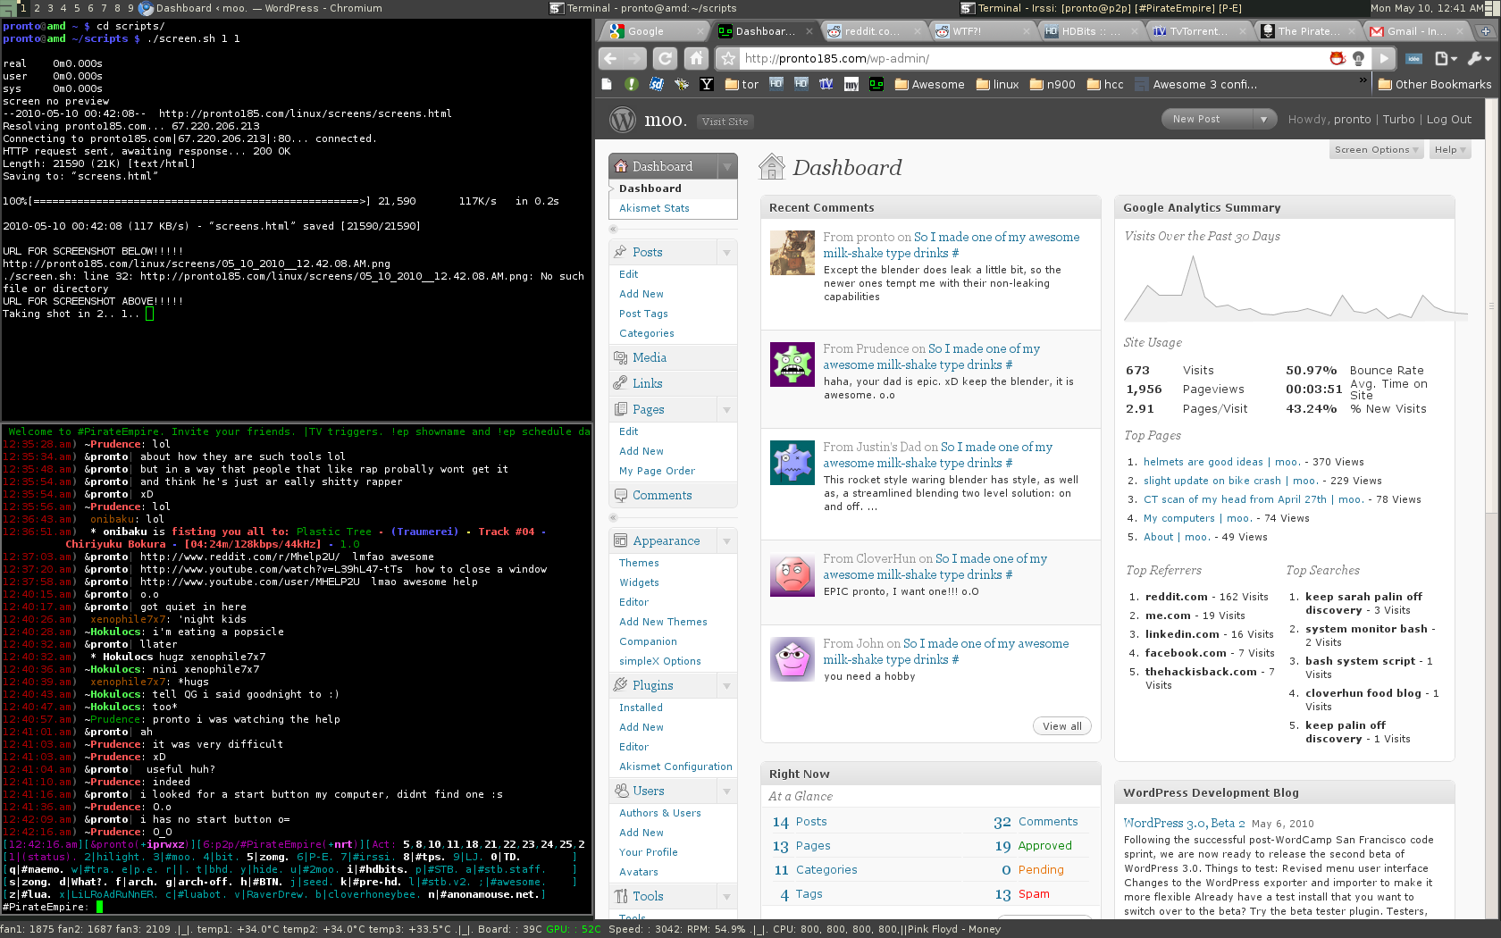Image resolution: width=1501 pixels, height=938 pixels.
Task: Click pronto's avatar in Recent Comments
Action: click(x=792, y=253)
